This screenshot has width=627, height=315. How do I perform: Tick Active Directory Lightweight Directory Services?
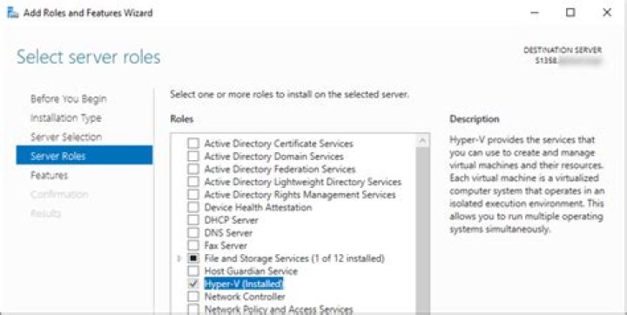(x=193, y=182)
